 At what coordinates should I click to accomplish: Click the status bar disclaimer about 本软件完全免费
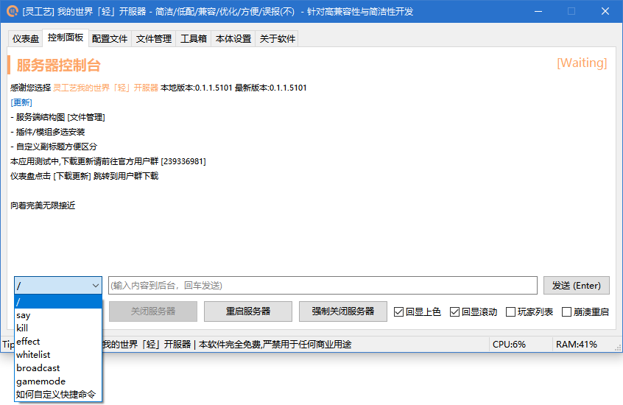click(x=275, y=344)
